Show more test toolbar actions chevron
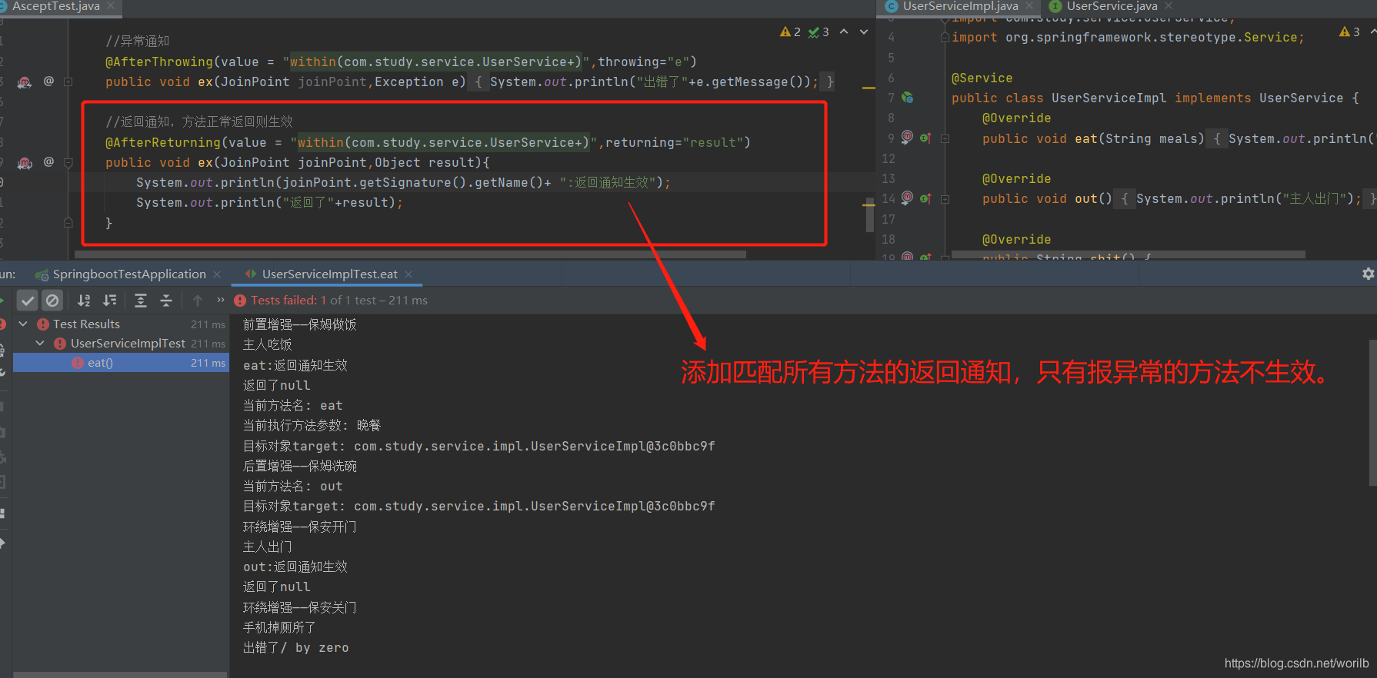This screenshot has height=678, width=1377. [x=221, y=300]
